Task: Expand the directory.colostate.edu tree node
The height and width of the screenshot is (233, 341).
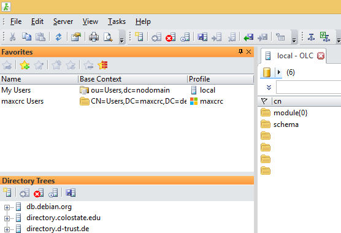Action: click(7, 218)
